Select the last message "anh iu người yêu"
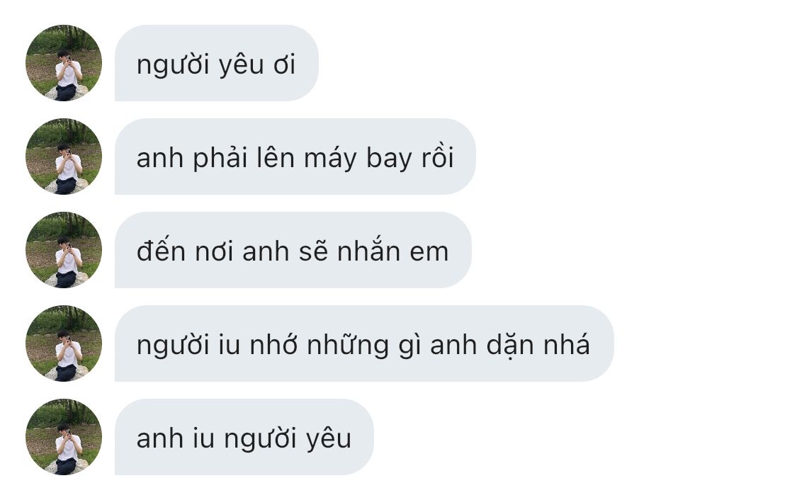 tap(244, 437)
